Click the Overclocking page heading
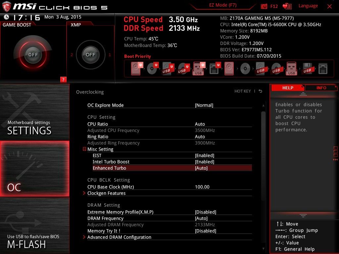This screenshot has width=339, height=254. (90, 92)
